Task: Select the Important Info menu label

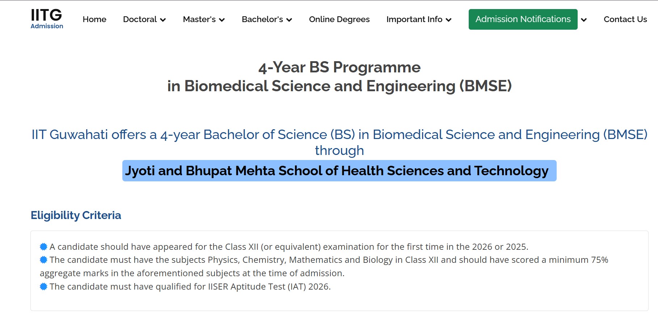Action: (414, 20)
